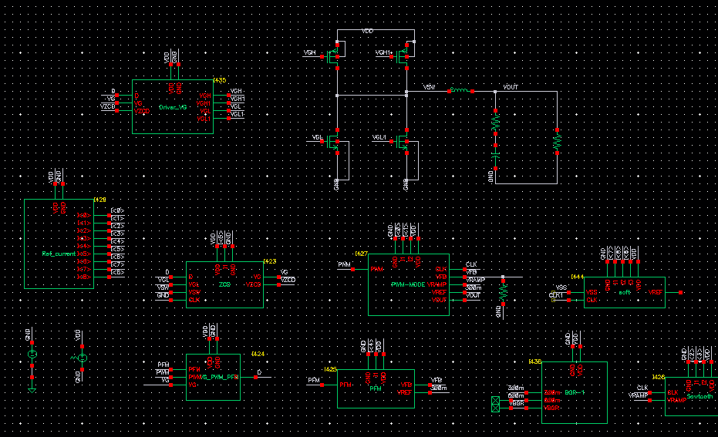
Task: Click the VZCD output wire label of ZCD
Action: coord(288,280)
